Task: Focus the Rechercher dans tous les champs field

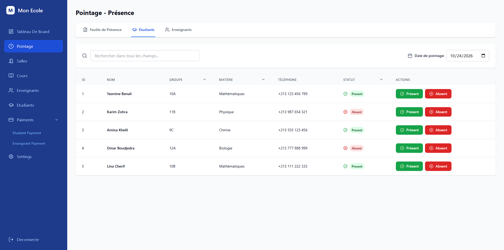Action: tap(145, 56)
